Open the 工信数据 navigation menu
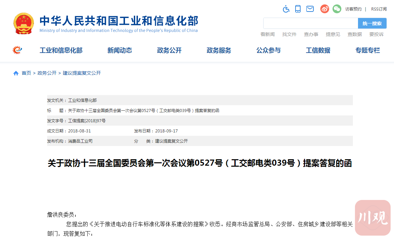 click(x=318, y=51)
